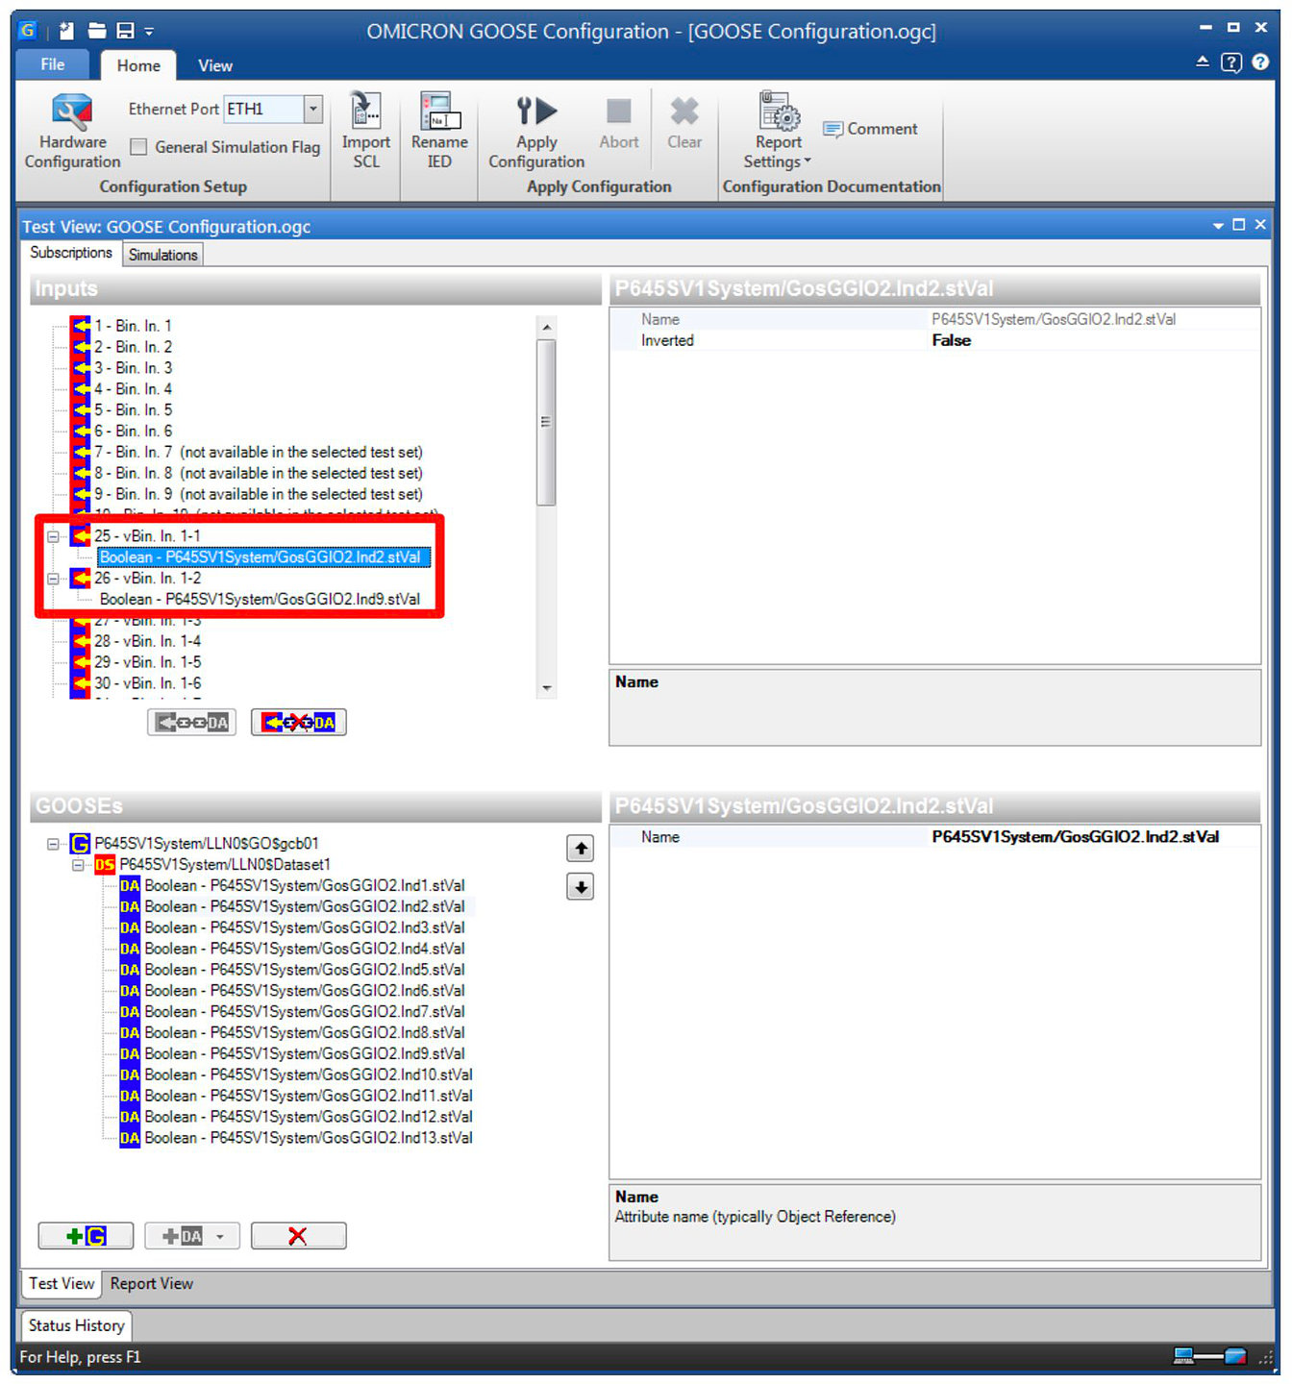Open the Status History tab

77,1325
